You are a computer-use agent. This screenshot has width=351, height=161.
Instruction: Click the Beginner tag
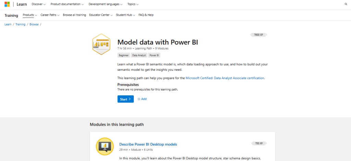124,55
